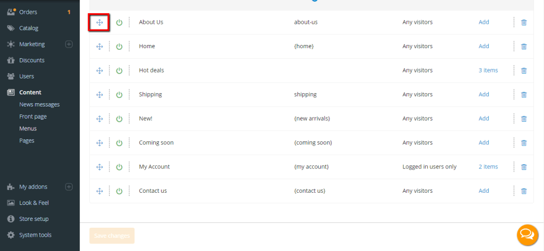Click Add link for Shipping row
544x251 pixels.
click(483, 94)
